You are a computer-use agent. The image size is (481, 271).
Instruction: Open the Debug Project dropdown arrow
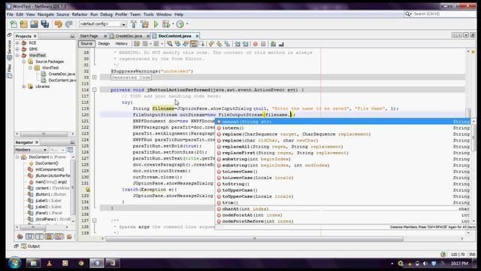click(173, 24)
